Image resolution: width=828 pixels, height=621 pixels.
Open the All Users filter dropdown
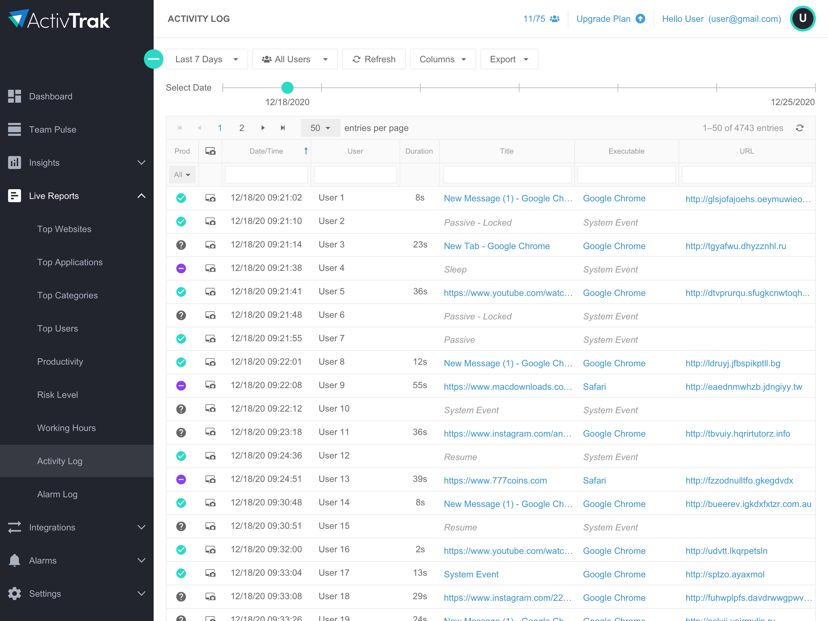(x=295, y=59)
